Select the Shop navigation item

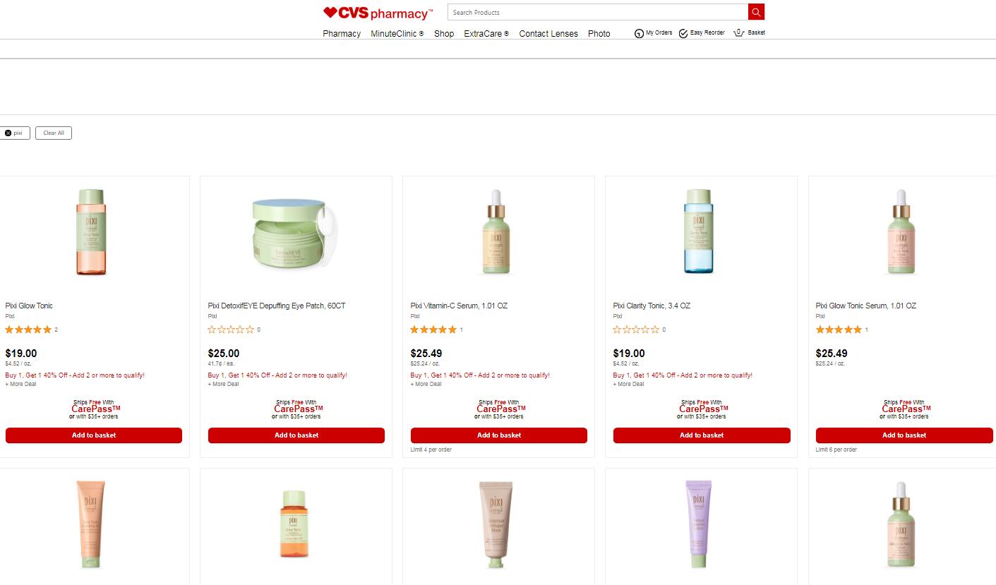pyautogui.click(x=444, y=33)
